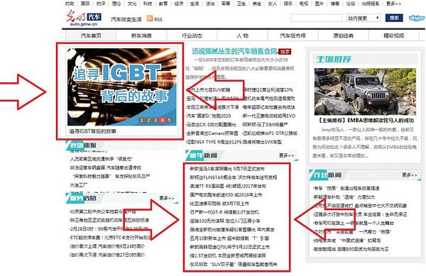Open the 行业动态 navigation tab
This screenshot has width=426, height=276.
coord(192,35)
